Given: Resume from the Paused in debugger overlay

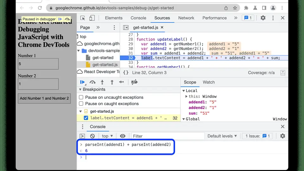Looking at the screenshot, I should [60, 19].
